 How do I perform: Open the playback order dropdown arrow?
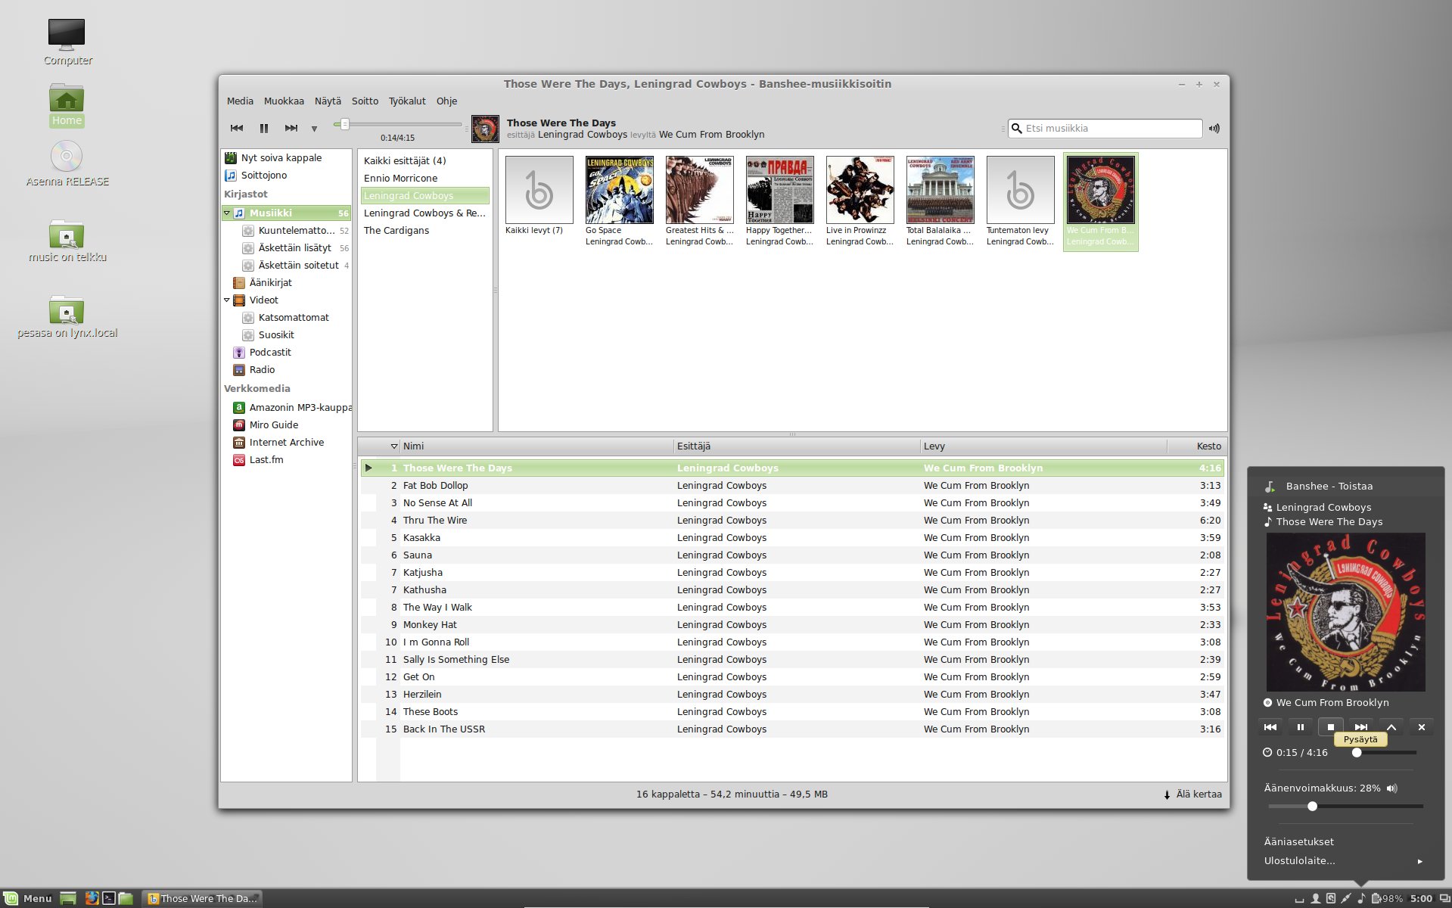click(314, 129)
